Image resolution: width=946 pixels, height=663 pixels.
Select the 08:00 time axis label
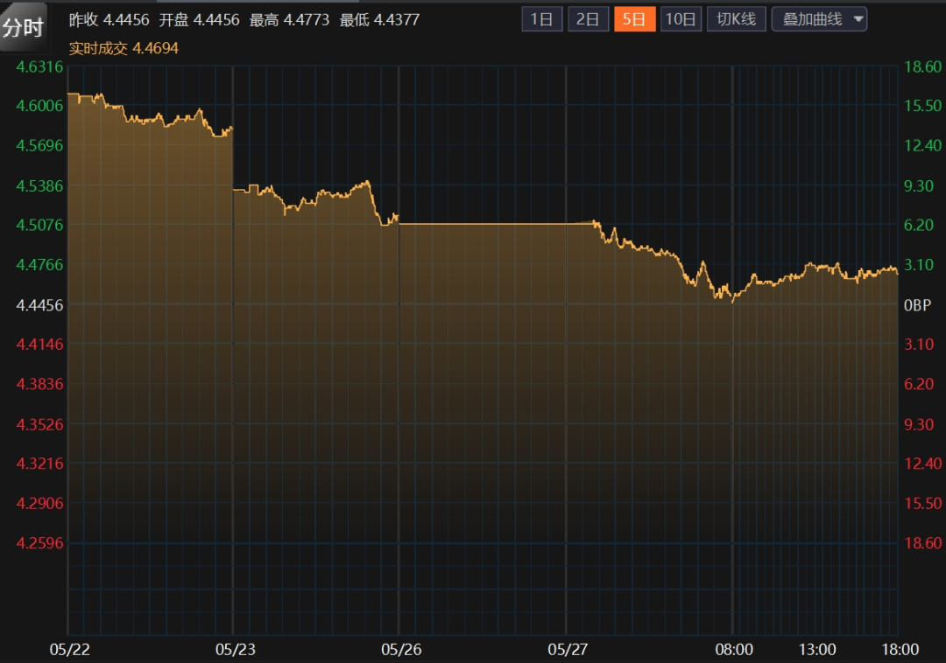(734, 649)
